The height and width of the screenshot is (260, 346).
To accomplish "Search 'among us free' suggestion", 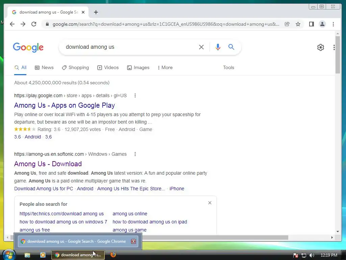I will [x=35, y=230].
